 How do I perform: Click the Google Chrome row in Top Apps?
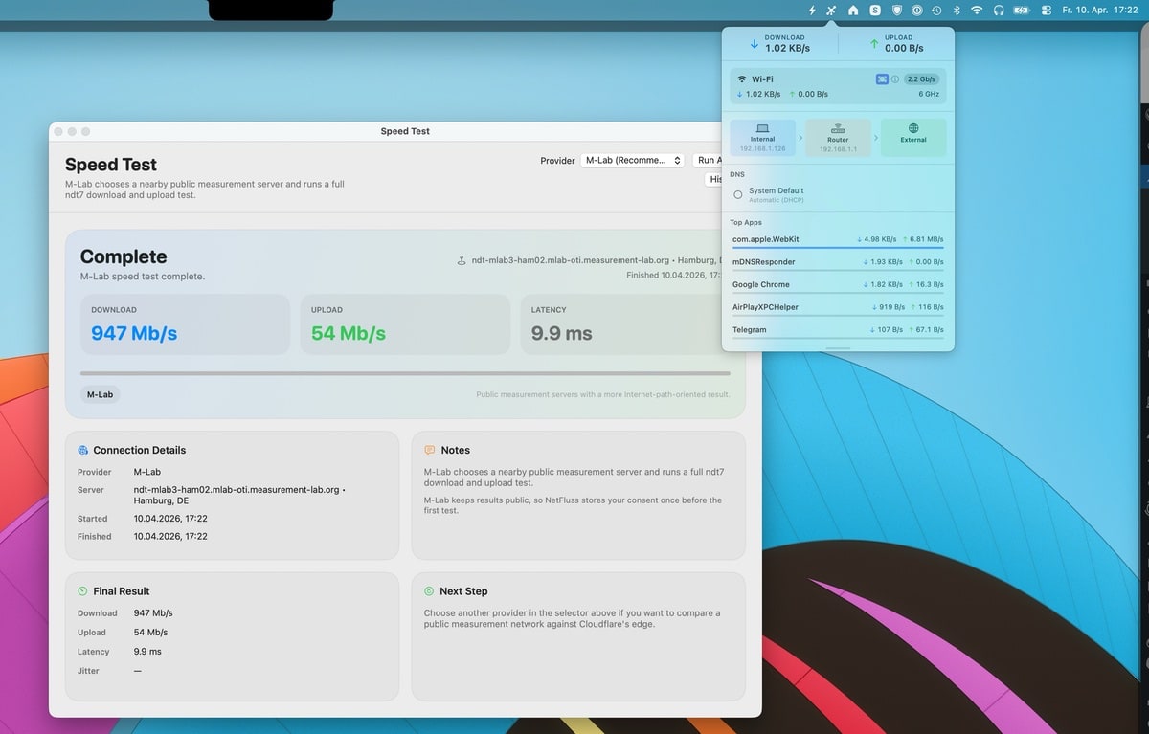[x=838, y=285]
